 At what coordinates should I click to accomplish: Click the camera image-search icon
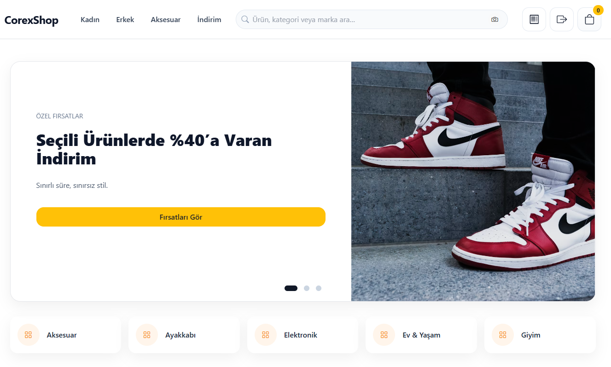coord(495,19)
